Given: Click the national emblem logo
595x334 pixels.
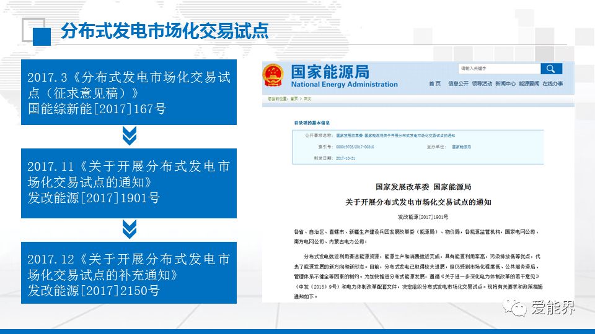Looking at the screenshot, I should point(273,75).
